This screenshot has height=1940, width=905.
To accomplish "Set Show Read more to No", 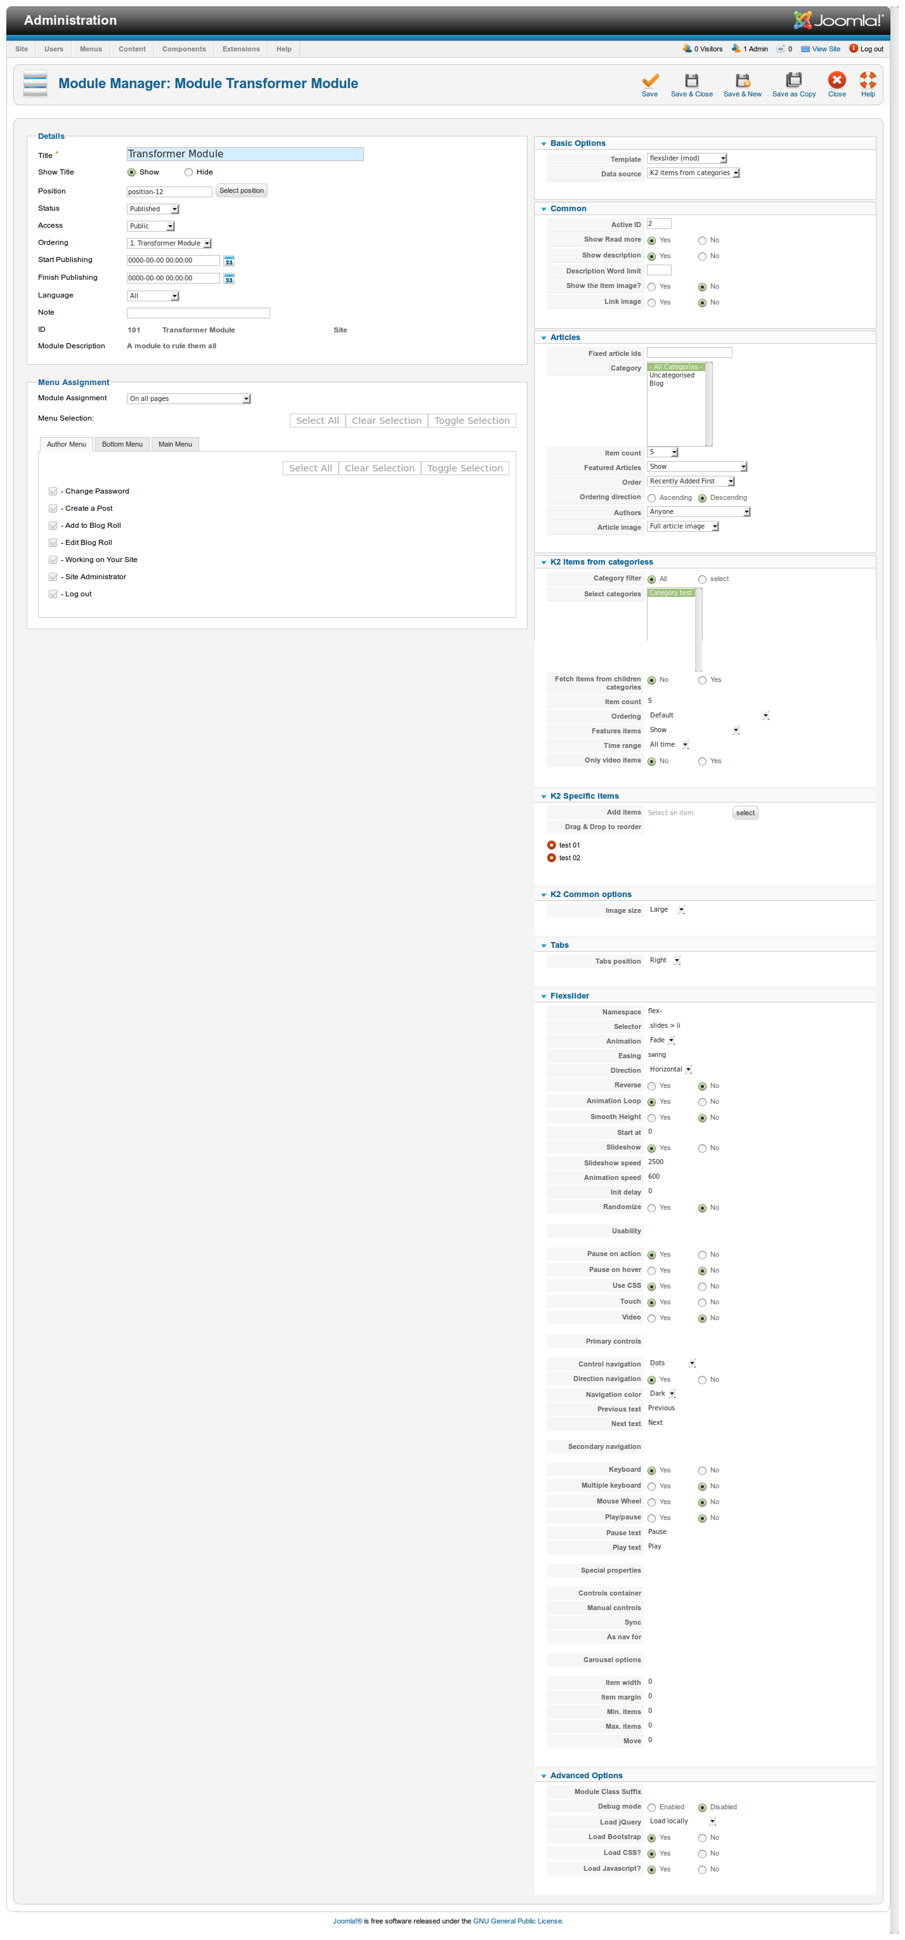I will pos(701,241).
